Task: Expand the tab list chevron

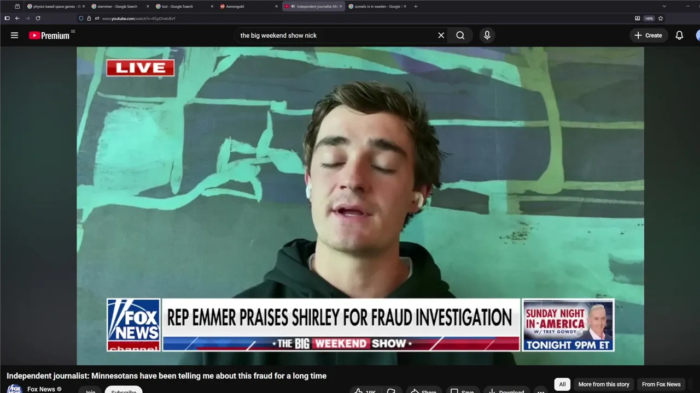Action: point(664,7)
